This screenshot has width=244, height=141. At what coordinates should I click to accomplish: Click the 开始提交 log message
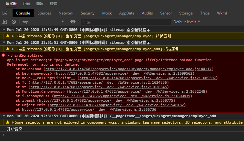click(x=15, y=129)
